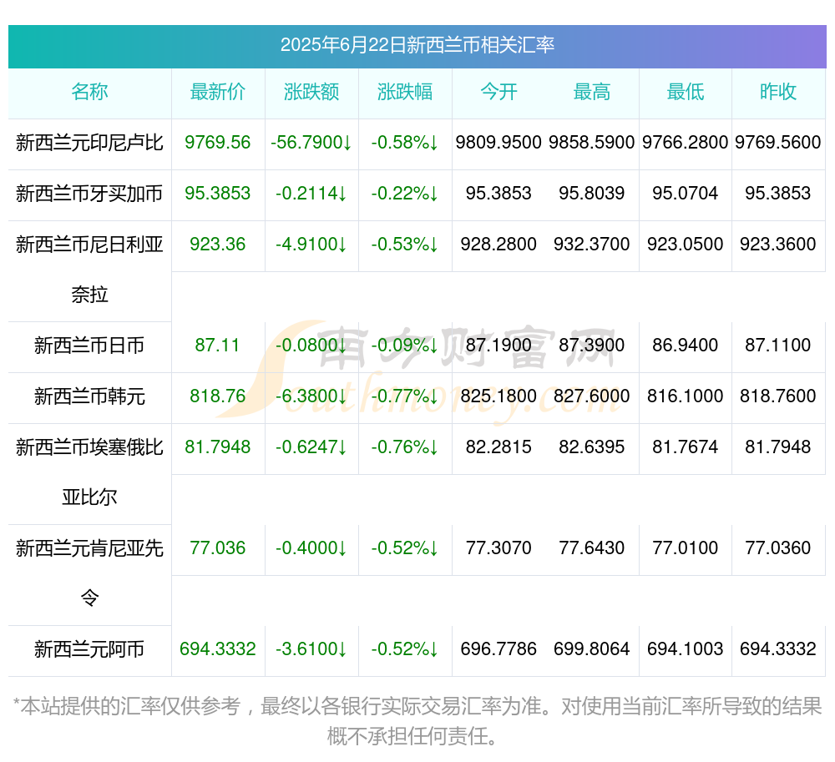This screenshot has height=762, width=835.
Task: Click the 名称 column header
Action: pos(89,92)
